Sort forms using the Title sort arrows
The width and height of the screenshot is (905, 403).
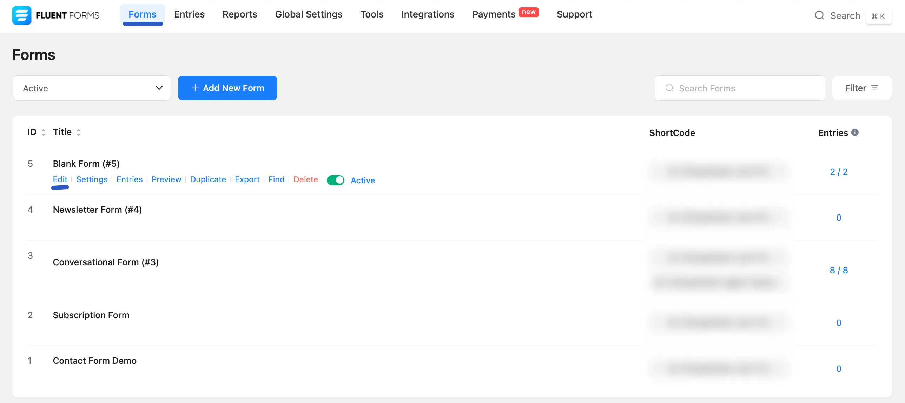pos(78,132)
